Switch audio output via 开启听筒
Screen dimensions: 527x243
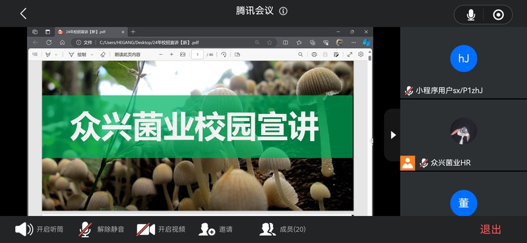tap(39, 230)
